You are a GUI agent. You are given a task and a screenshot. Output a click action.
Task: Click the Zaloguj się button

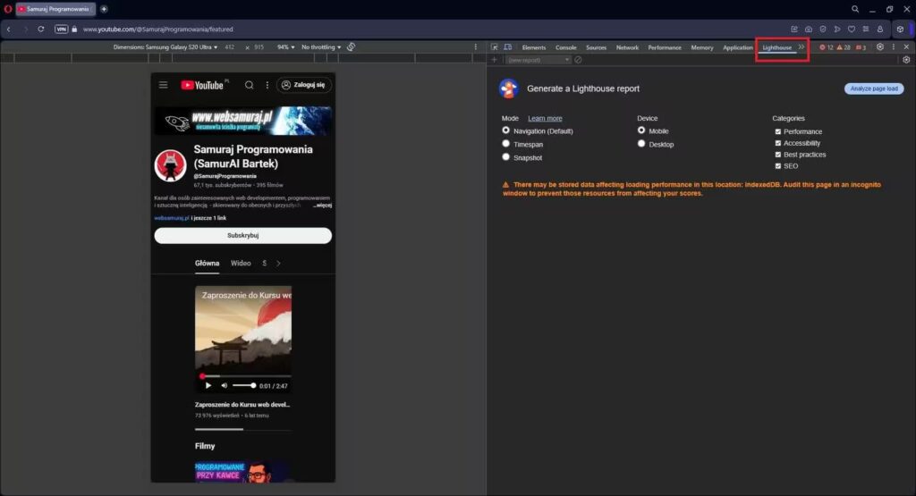304,85
